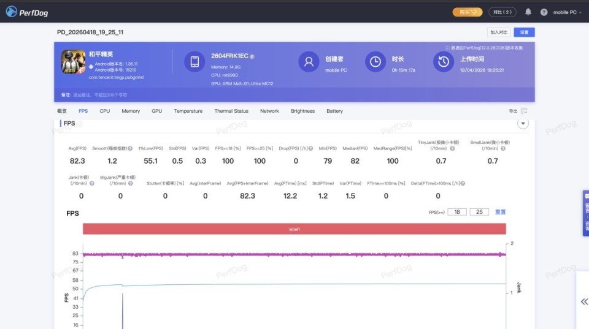The image size is (589, 329).
Task: Open the notifications bell
Action: point(528,12)
